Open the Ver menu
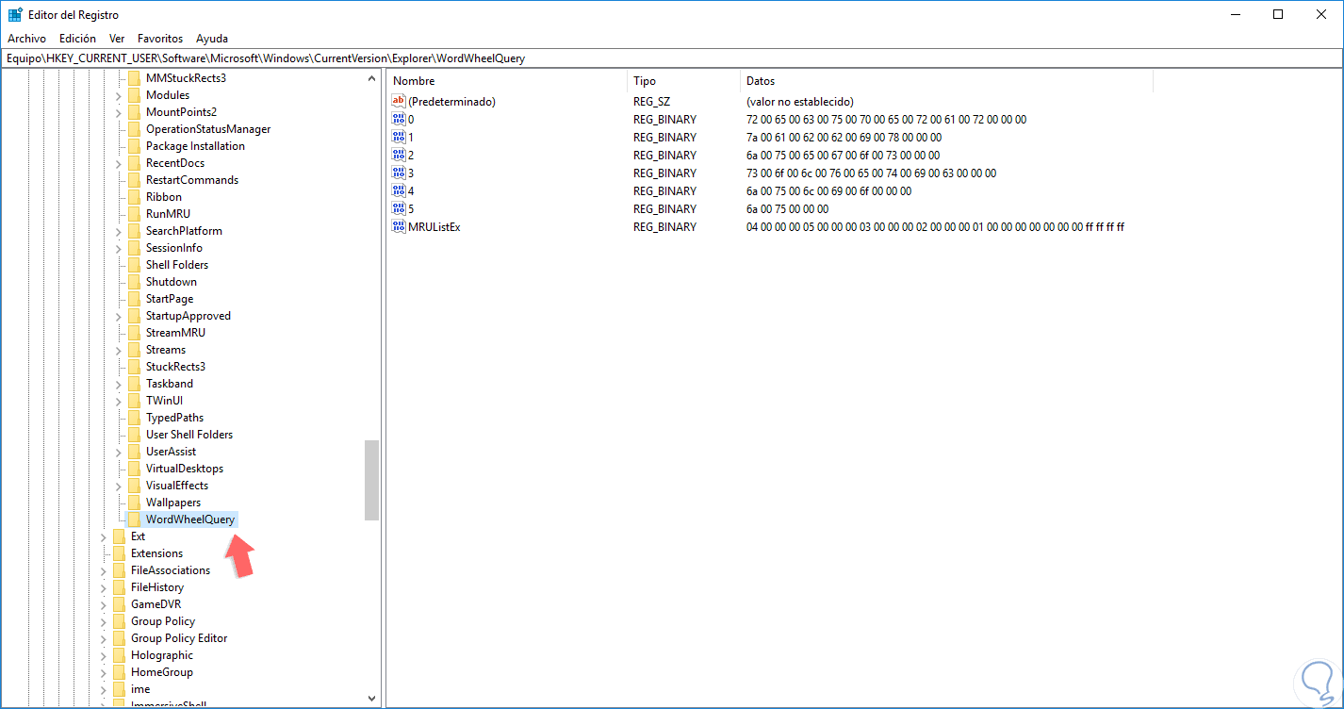 [117, 39]
